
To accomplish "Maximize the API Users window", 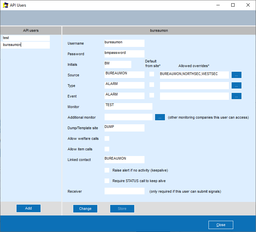I will [x=233, y=5].
